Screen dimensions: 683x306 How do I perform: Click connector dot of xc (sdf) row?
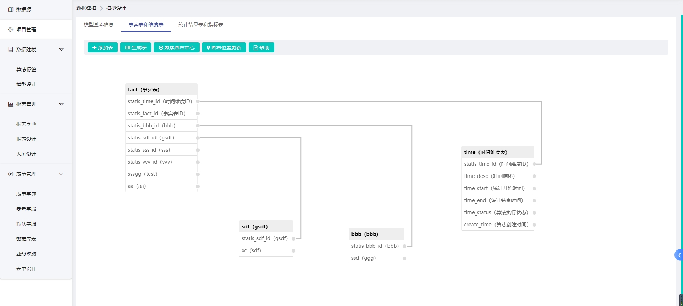click(x=293, y=250)
